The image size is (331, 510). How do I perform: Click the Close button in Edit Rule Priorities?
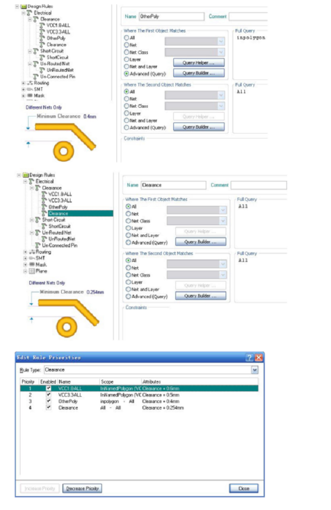coord(243,488)
